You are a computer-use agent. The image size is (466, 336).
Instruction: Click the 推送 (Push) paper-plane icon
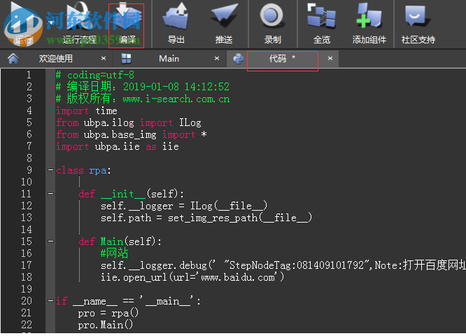coord(224,23)
